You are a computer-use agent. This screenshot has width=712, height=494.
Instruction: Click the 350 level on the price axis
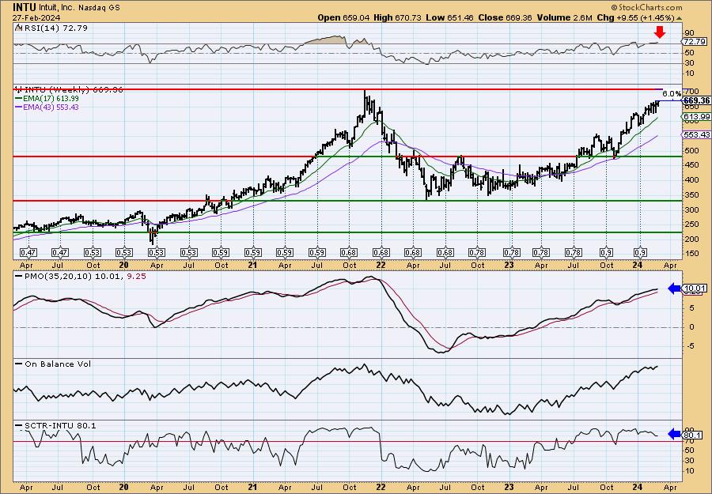[x=691, y=194]
